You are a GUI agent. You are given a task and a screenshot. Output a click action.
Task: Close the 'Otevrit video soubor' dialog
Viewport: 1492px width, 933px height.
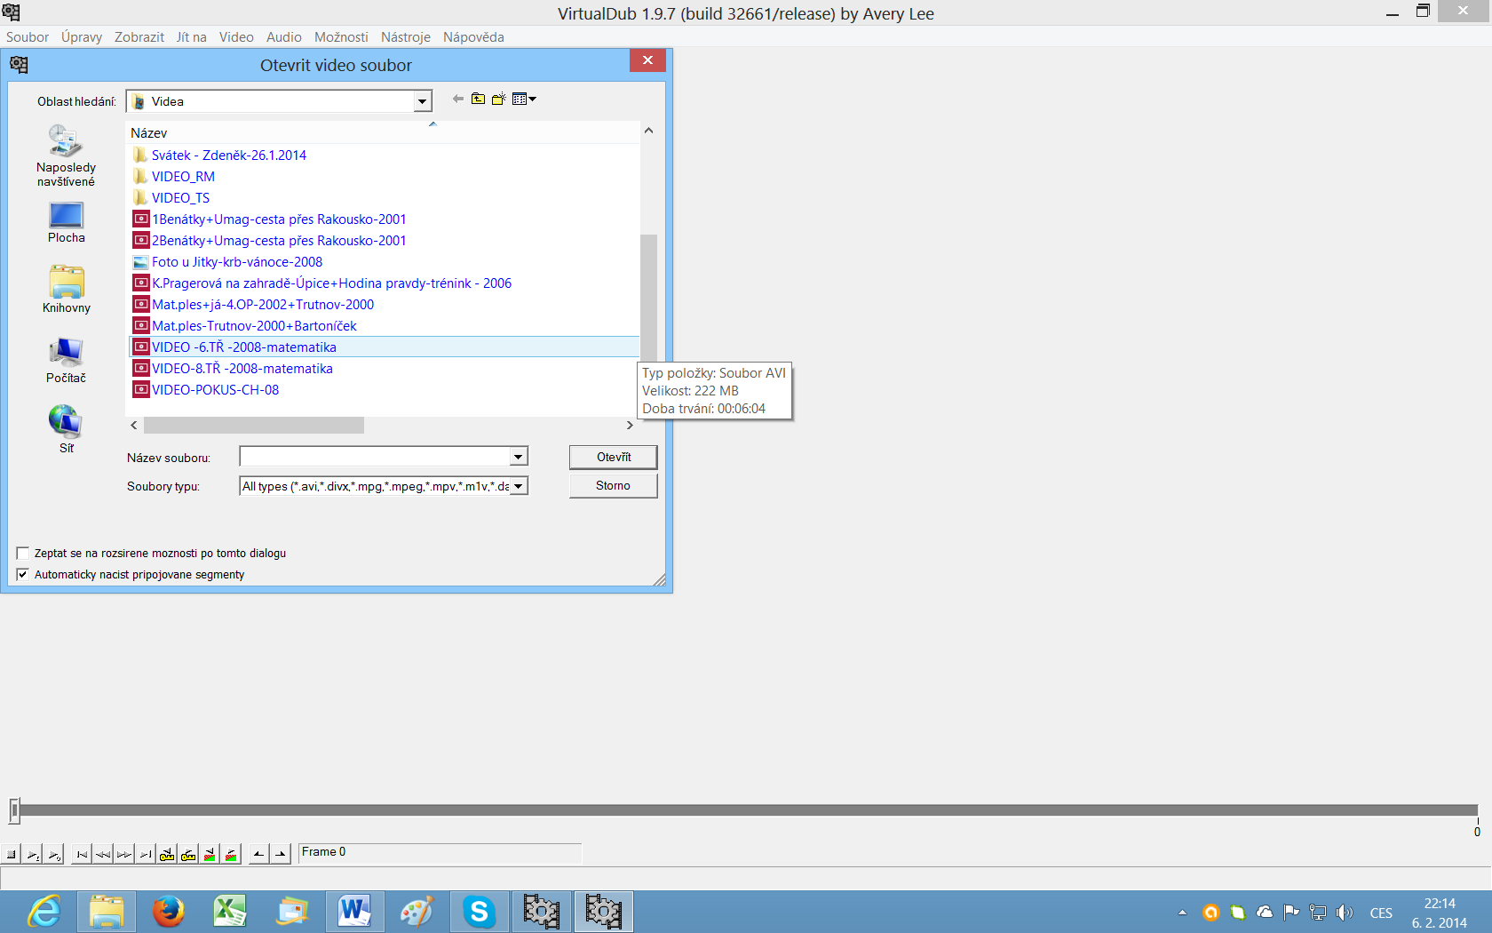tap(647, 60)
